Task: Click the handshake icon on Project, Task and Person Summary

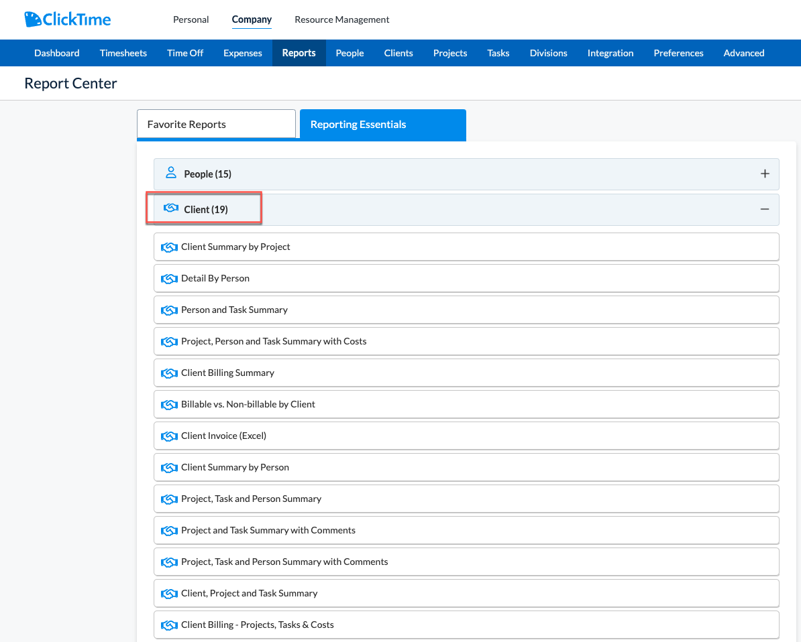Action: tap(169, 499)
